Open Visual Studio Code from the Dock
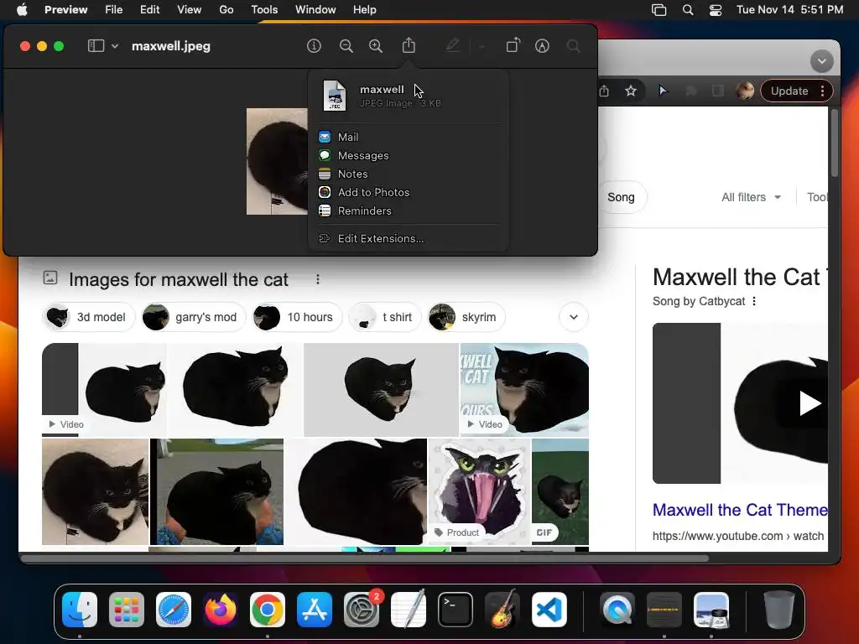The height and width of the screenshot is (644, 859). pyautogui.click(x=549, y=610)
